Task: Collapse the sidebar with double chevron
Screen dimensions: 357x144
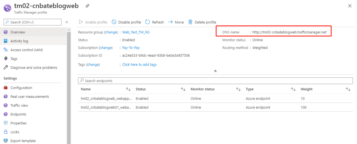Action: (x=67, y=22)
